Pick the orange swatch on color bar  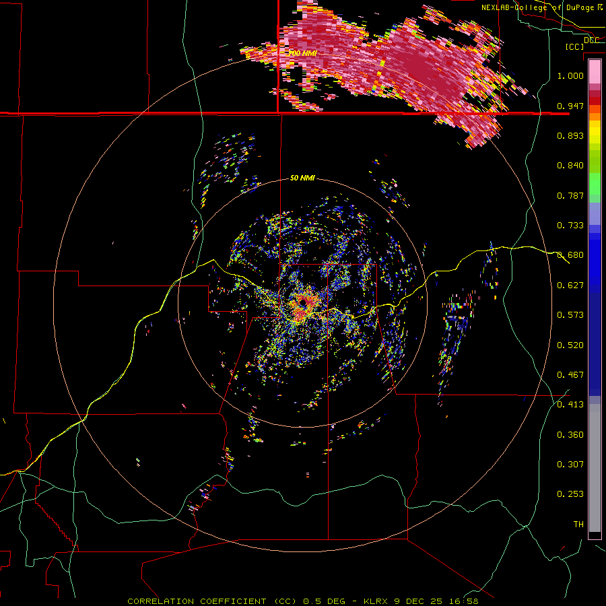tap(595, 116)
